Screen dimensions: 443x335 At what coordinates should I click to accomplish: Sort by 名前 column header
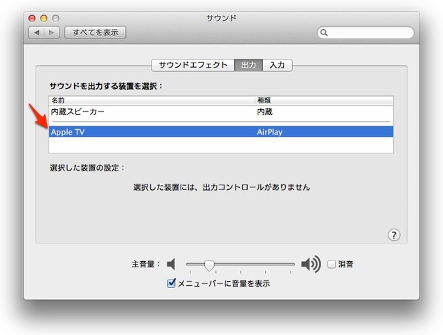click(152, 100)
